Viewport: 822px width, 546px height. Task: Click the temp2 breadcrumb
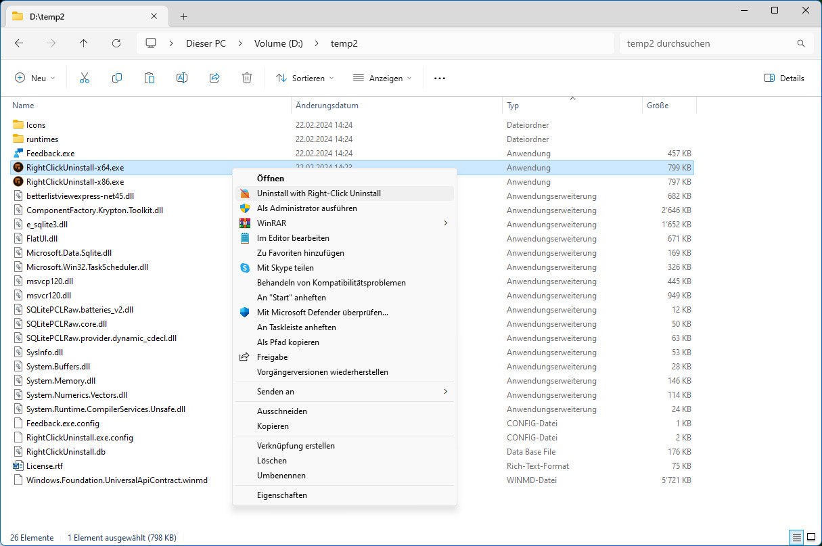tap(344, 43)
